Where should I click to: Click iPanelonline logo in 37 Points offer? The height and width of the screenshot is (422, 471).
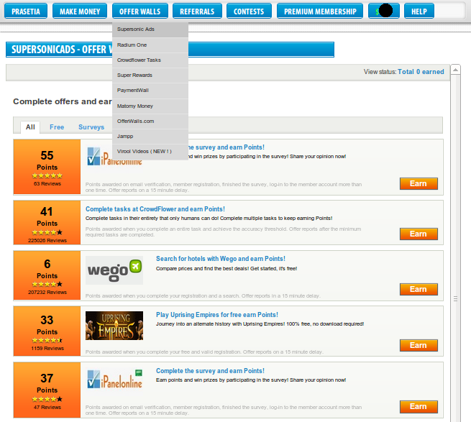pos(114,379)
